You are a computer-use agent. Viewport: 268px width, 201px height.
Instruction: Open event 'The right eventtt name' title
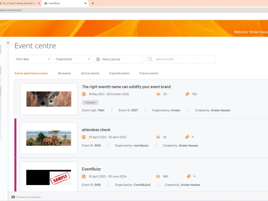click(x=126, y=87)
